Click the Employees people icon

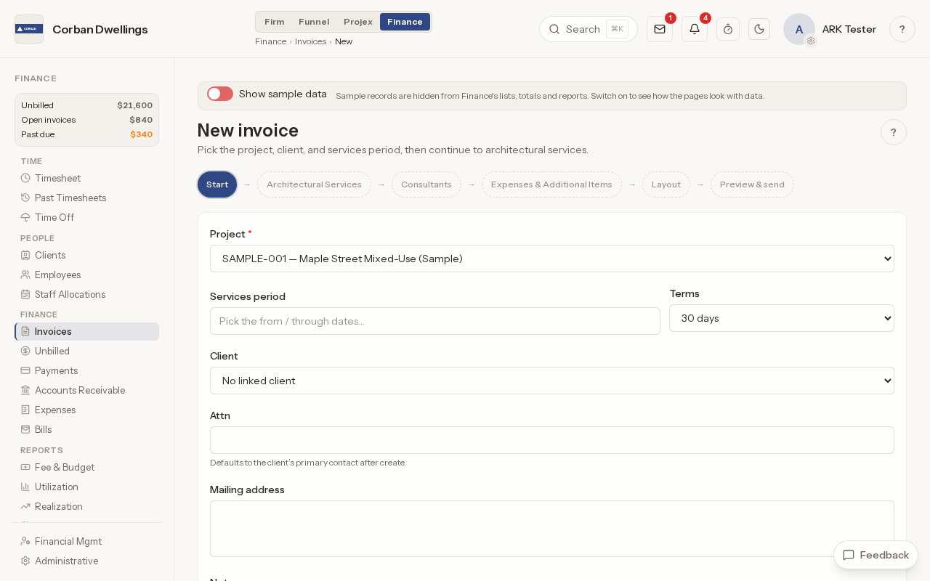pyautogui.click(x=25, y=275)
